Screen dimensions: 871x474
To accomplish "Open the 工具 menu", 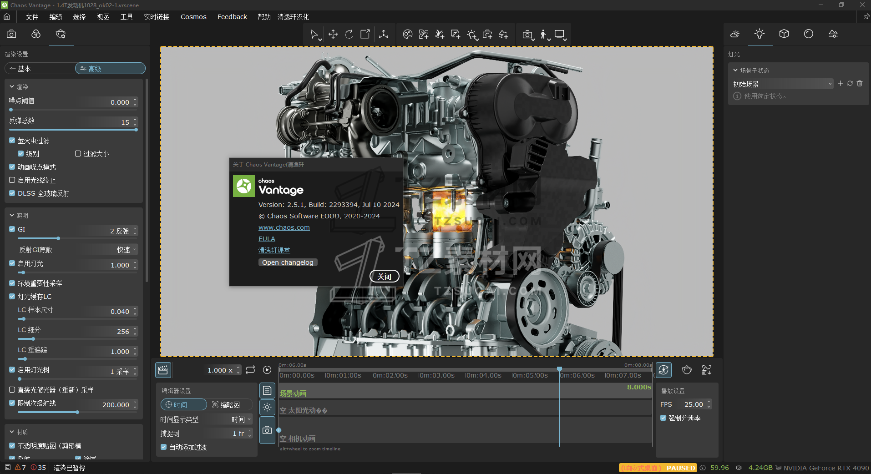I will (x=127, y=17).
